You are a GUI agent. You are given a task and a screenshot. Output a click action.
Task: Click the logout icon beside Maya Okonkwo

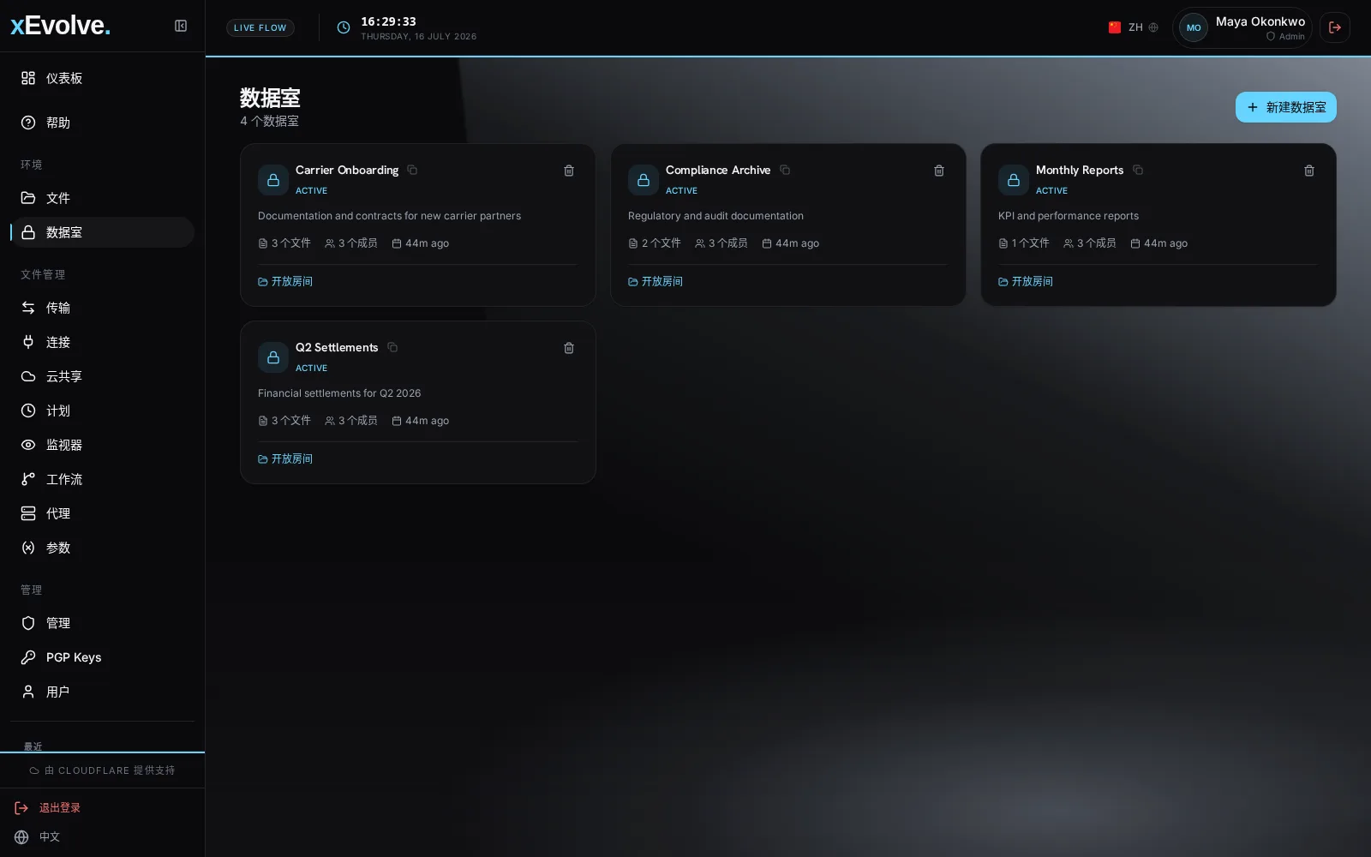pyautogui.click(x=1335, y=27)
